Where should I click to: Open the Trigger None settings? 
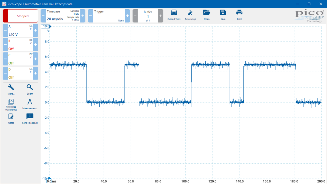[109, 16]
